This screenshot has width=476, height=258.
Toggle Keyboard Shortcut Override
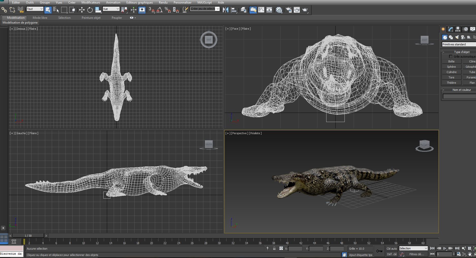(x=142, y=10)
